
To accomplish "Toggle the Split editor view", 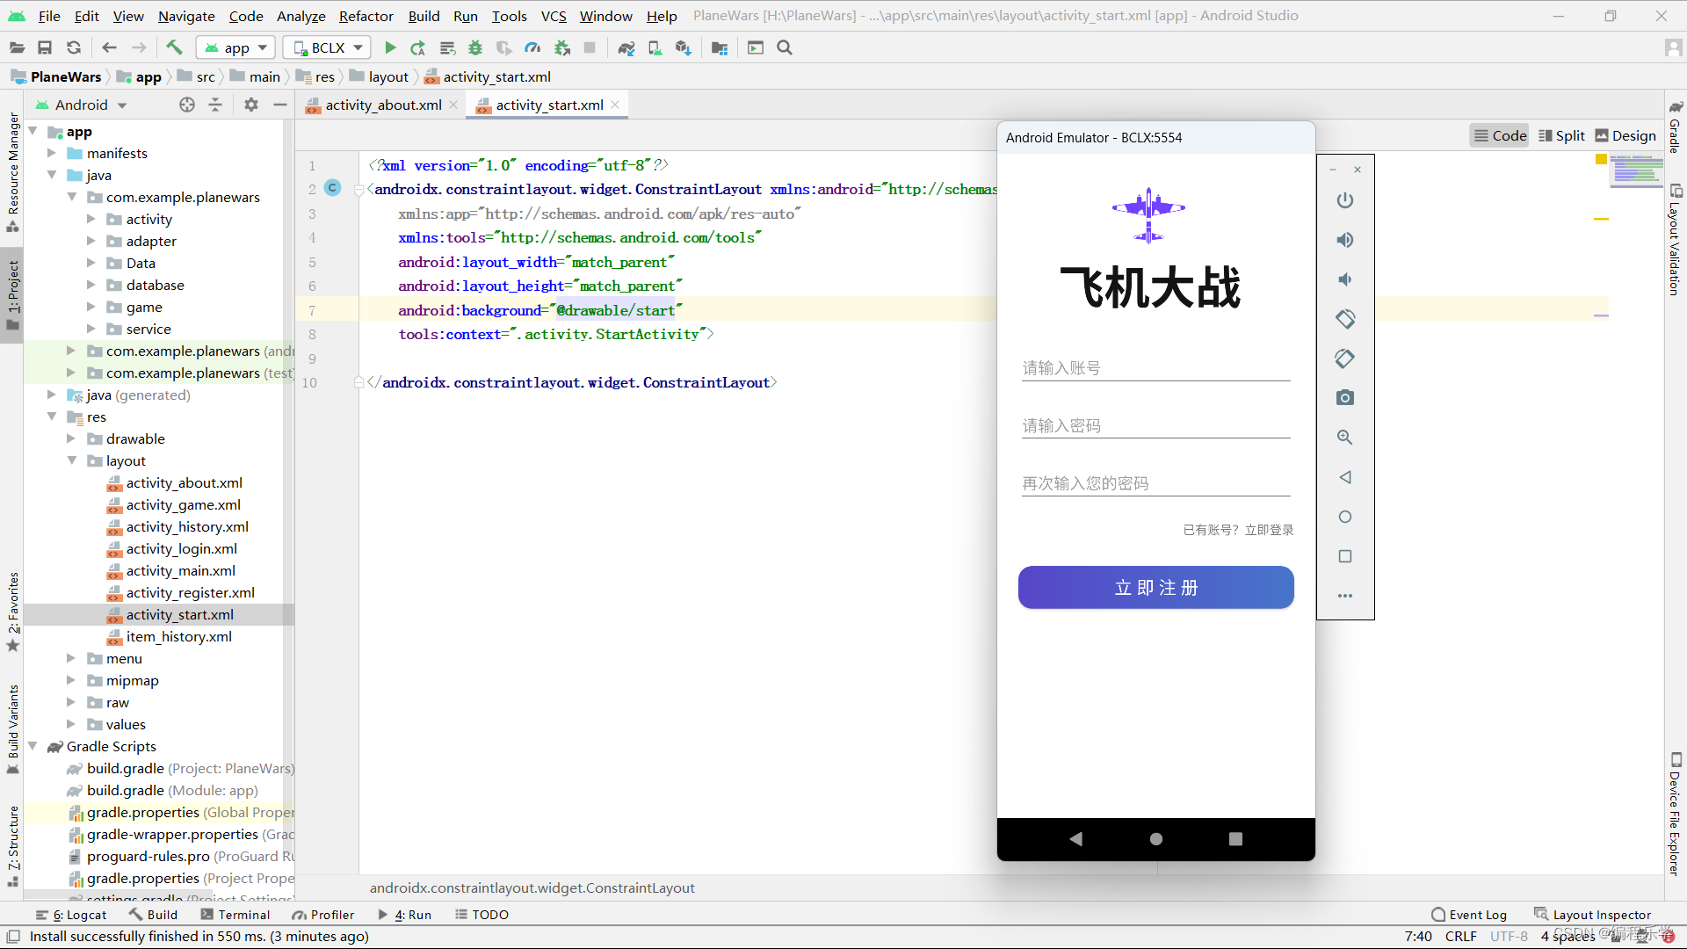I will pos(1561,135).
